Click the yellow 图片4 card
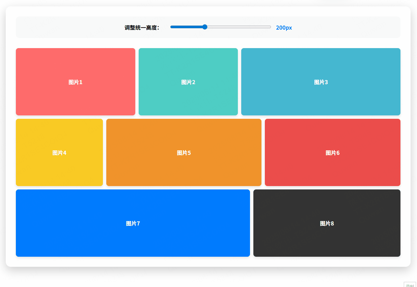Viewport: 417px width, 287px height. tap(59, 152)
